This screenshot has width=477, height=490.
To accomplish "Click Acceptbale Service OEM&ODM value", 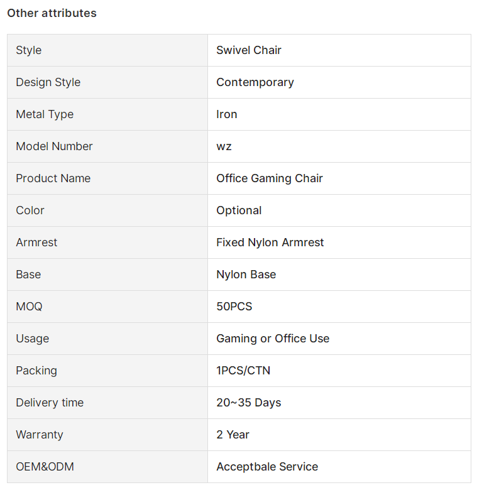I will 267,467.
